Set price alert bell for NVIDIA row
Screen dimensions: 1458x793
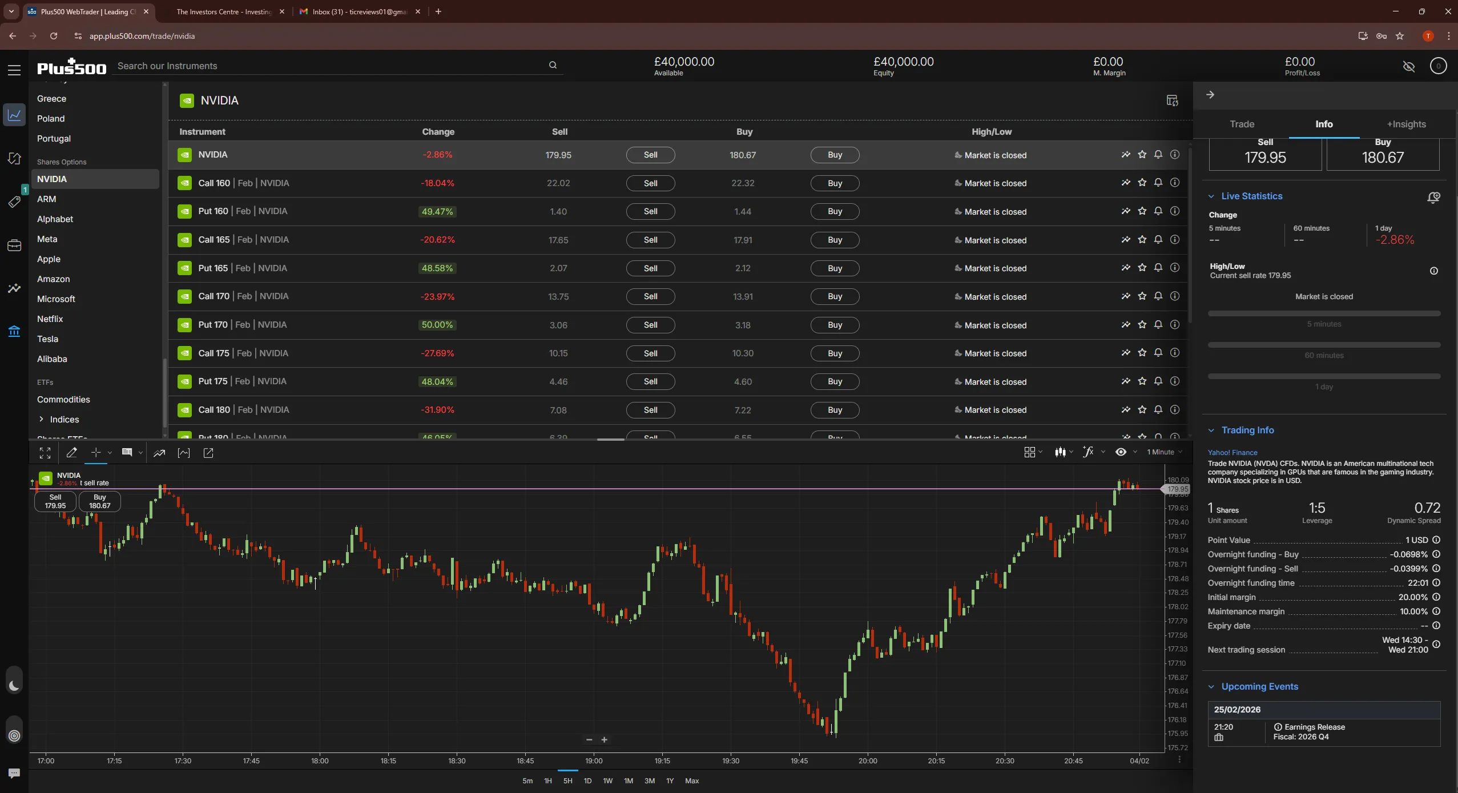1158,155
